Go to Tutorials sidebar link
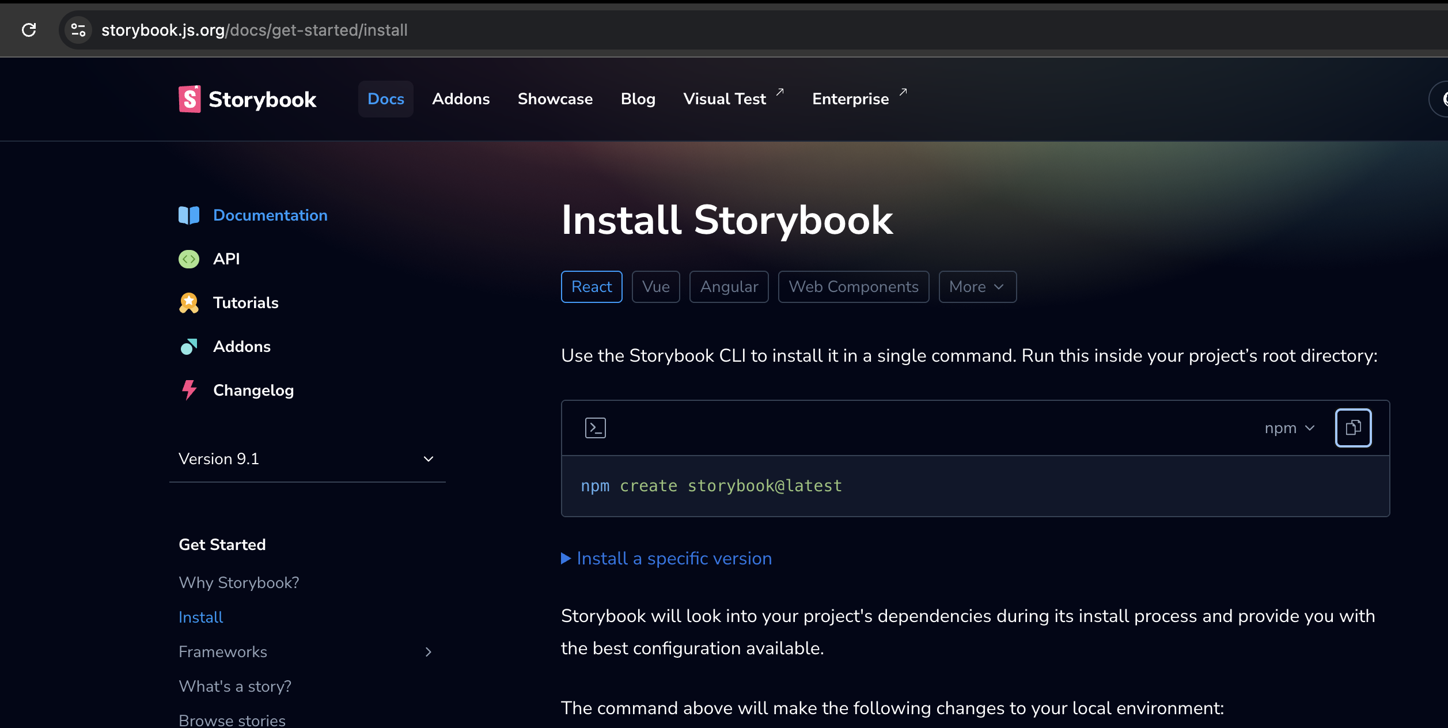Screen dimensions: 1448x728 click(246, 303)
